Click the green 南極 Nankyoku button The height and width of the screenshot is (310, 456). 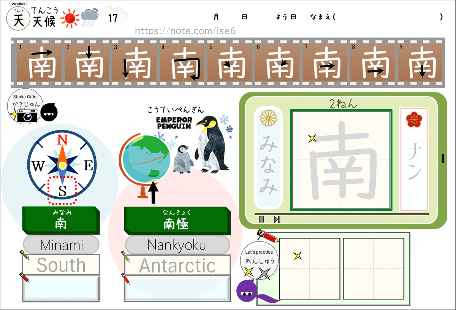click(177, 219)
